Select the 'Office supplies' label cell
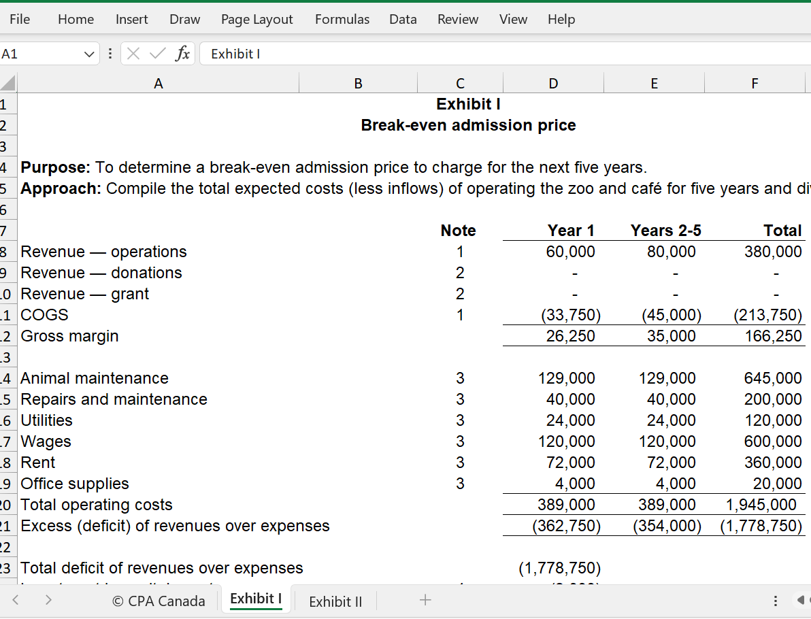811x619 pixels. pyautogui.click(x=74, y=484)
